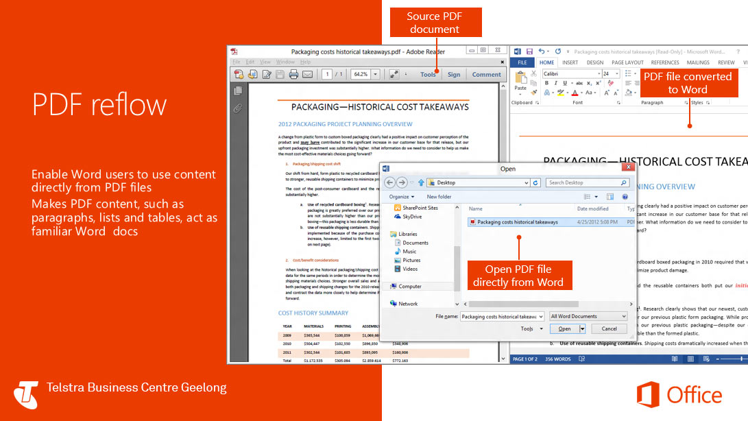Click the Open button in the Open dialog
Image resolution: width=748 pixels, height=421 pixels.
coord(564,329)
